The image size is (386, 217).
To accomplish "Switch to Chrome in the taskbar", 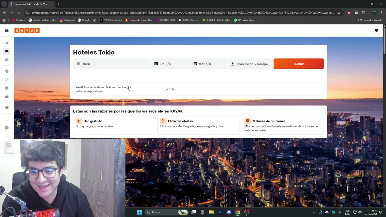I will [x=238, y=212].
